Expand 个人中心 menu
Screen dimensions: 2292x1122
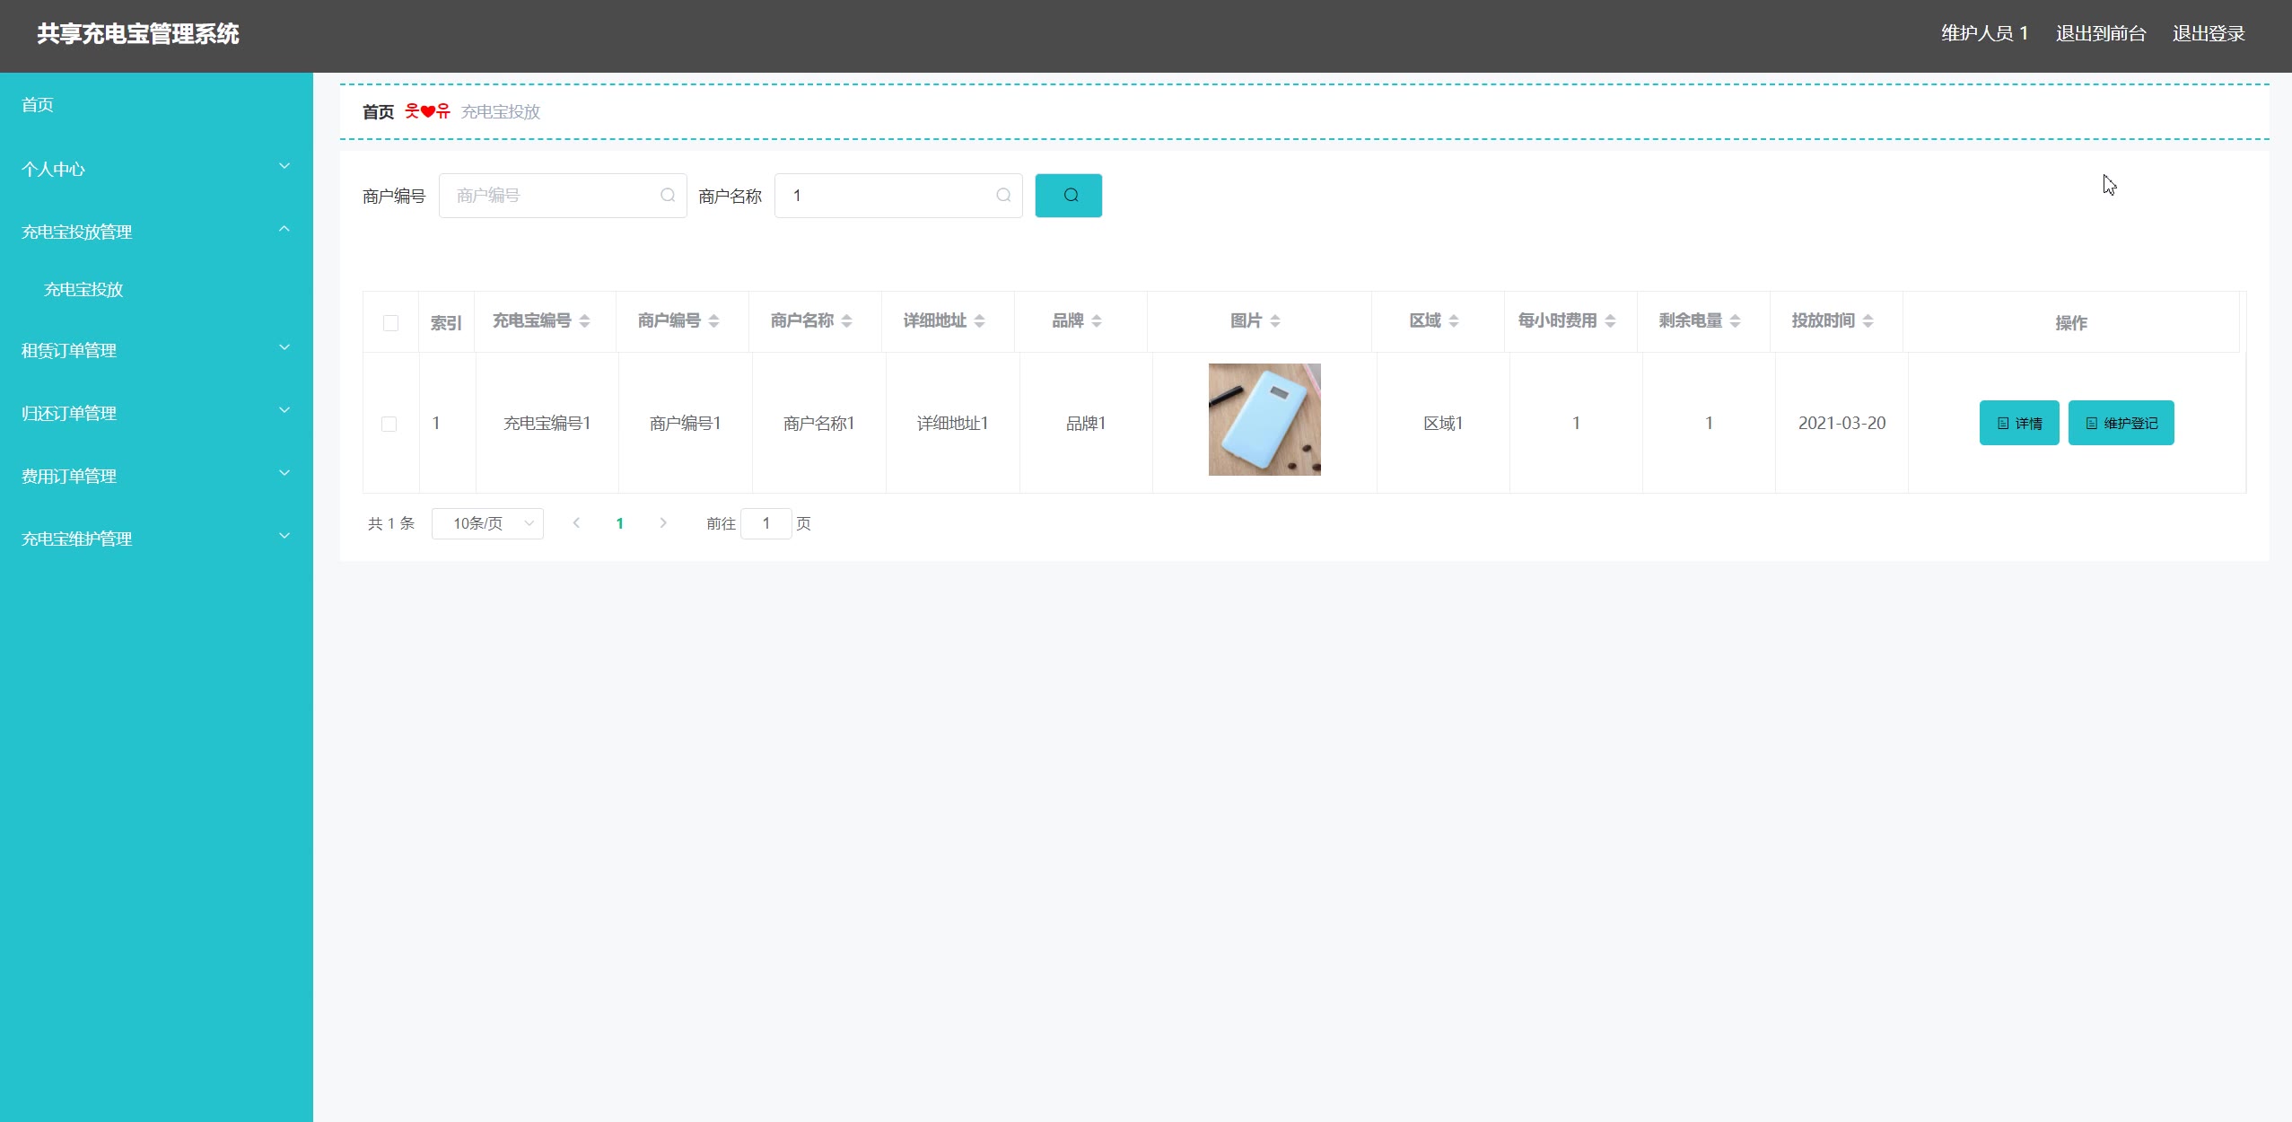pyautogui.click(x=156, y=169)
